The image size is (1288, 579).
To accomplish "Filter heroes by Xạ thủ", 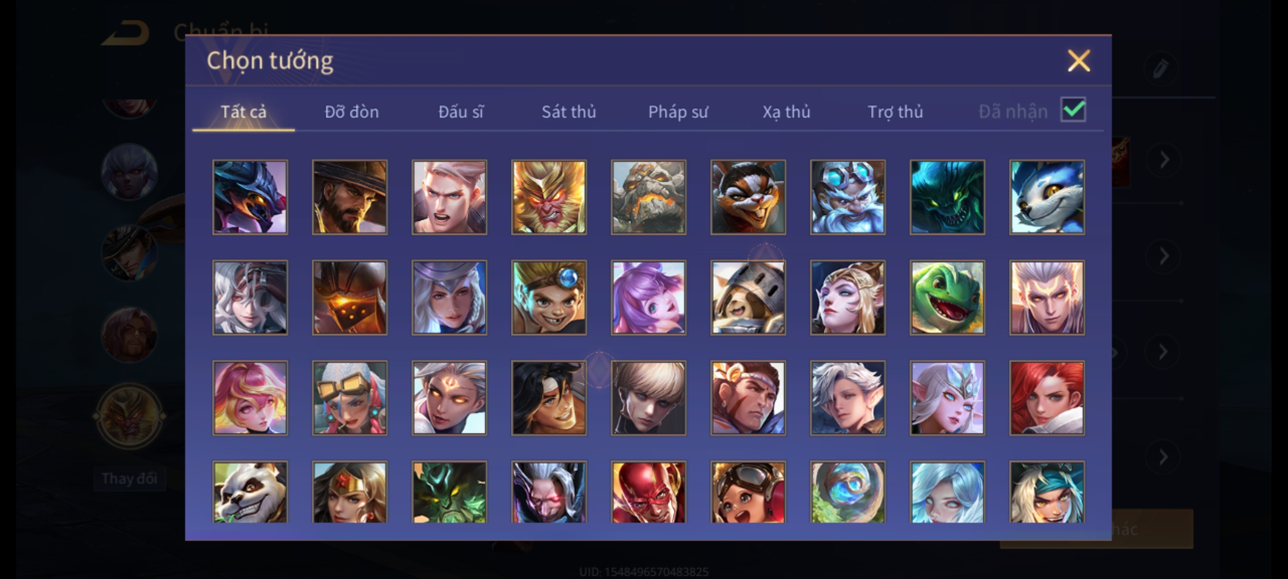I will click(x=786, y=112).
